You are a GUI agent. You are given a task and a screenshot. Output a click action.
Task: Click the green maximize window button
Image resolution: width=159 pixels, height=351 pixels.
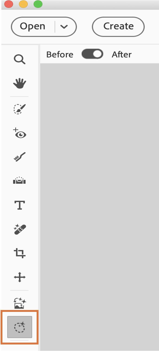pos(38,4)
